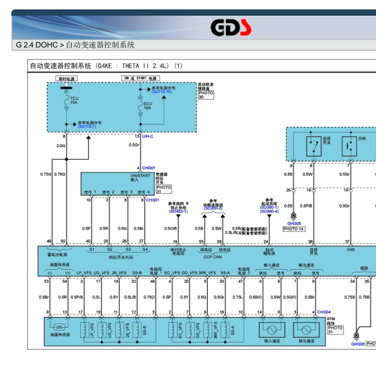
Task: Click the SS-B solenoid coil symbol
Action: pos(137,330)
